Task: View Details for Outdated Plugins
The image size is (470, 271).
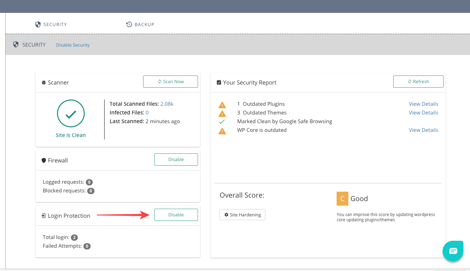Action: pyautogui.click(x=423, y=104)
